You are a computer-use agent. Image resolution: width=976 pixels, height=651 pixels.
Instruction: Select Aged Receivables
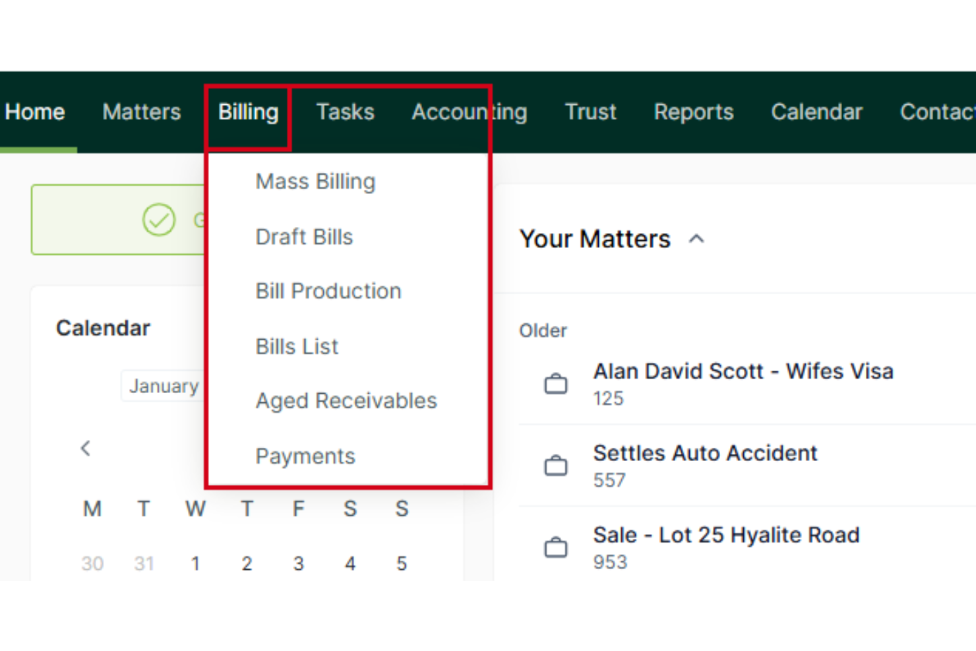click(x=346, y=400)
